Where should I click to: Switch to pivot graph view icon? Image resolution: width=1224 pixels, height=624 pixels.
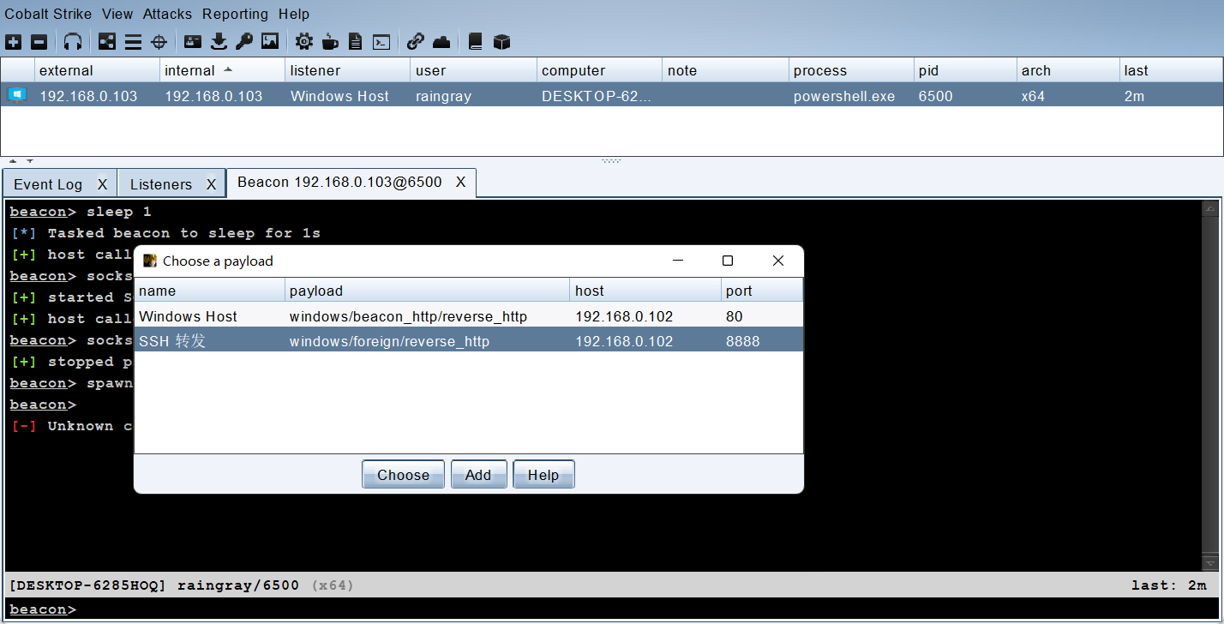pyautogui.click(x=107, y=41)
